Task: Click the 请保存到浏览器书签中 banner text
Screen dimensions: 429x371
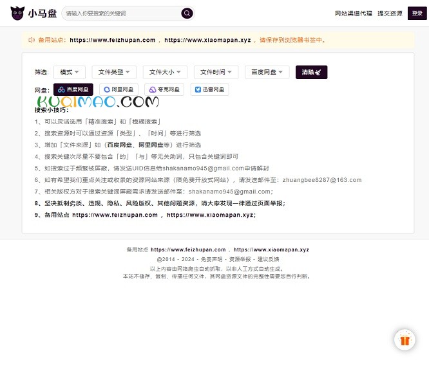Action: tap(291, 40)
